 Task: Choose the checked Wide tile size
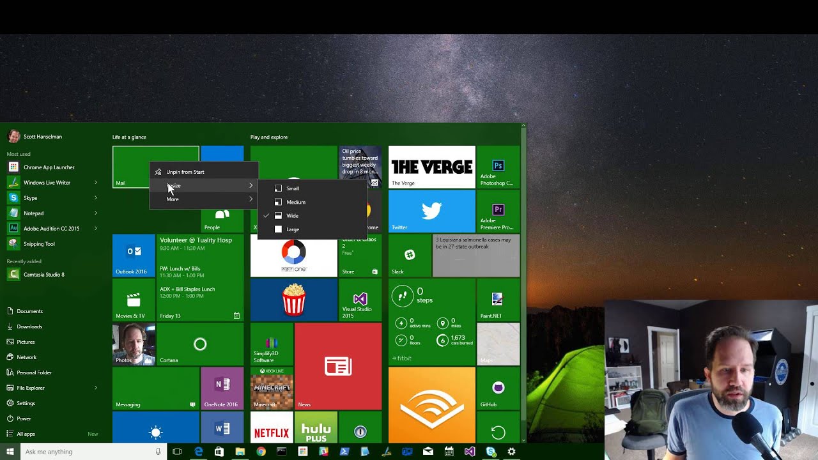coord(312,216)
